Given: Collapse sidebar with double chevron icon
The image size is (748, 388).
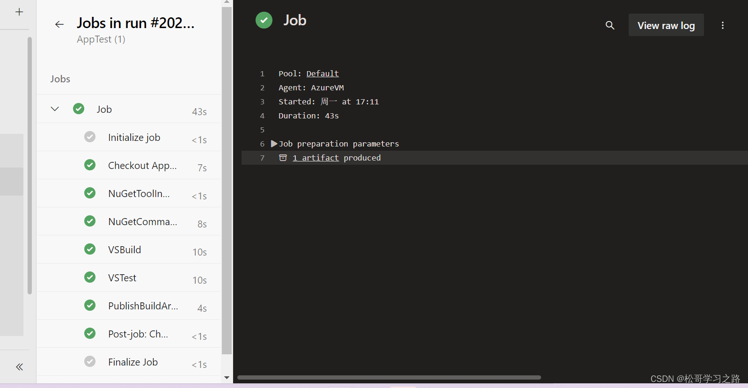Looking at the screenshot, I should click(19, 367).
